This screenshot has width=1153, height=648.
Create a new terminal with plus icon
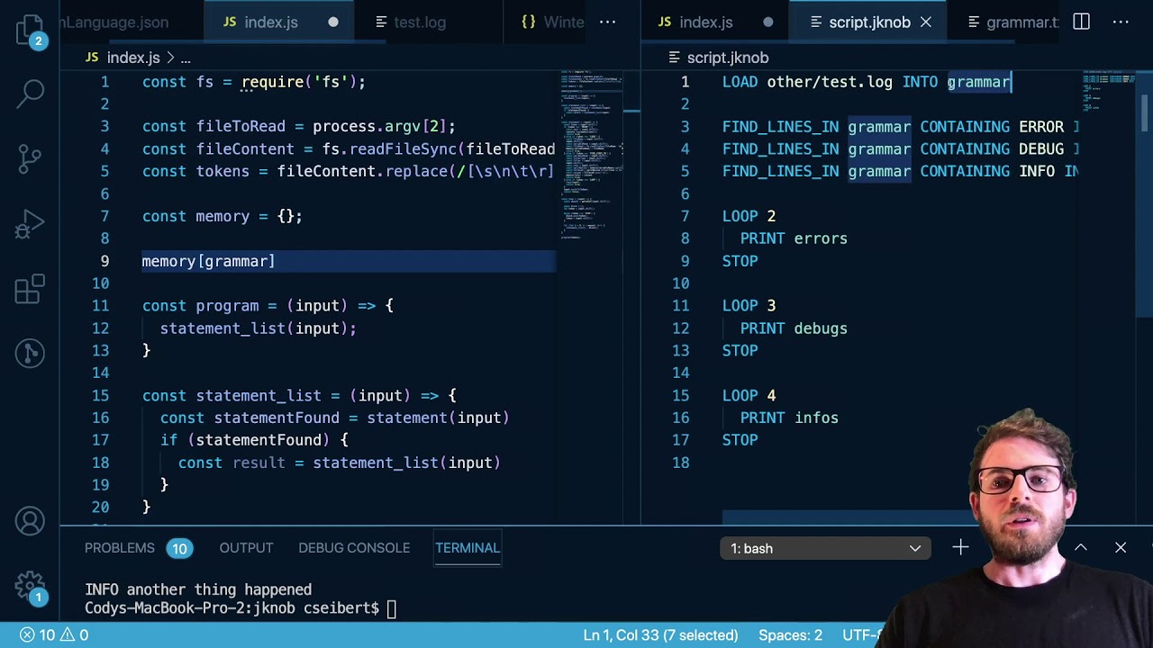(x=960, y=547)
